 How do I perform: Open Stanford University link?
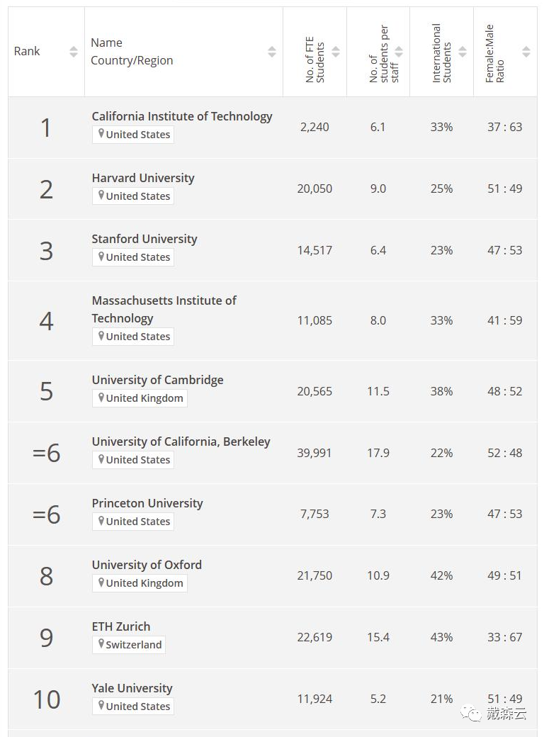tap(144, 239)
